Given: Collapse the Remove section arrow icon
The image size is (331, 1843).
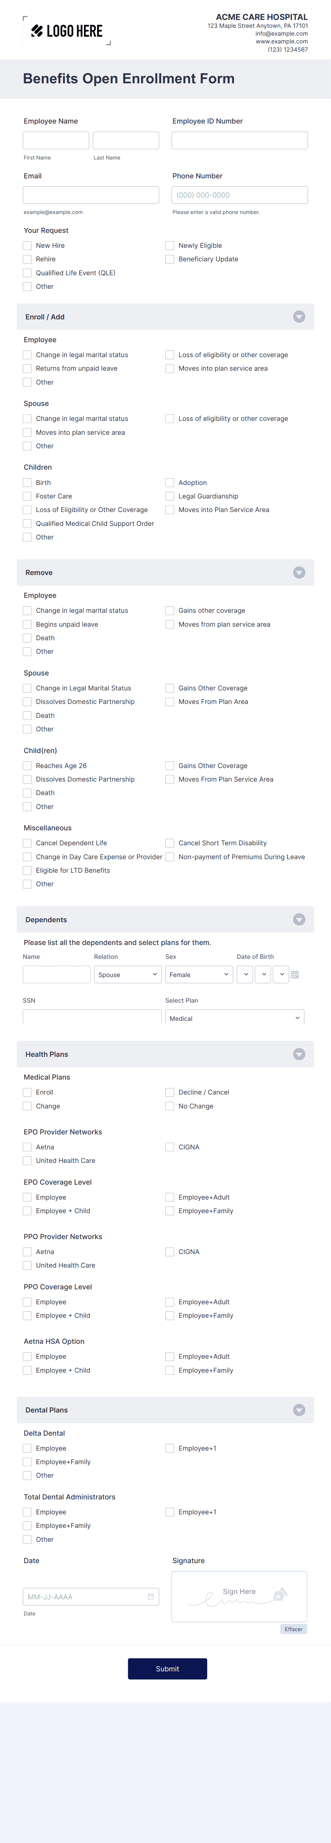Looking at the screenshot, I should (x=299, y=572).
